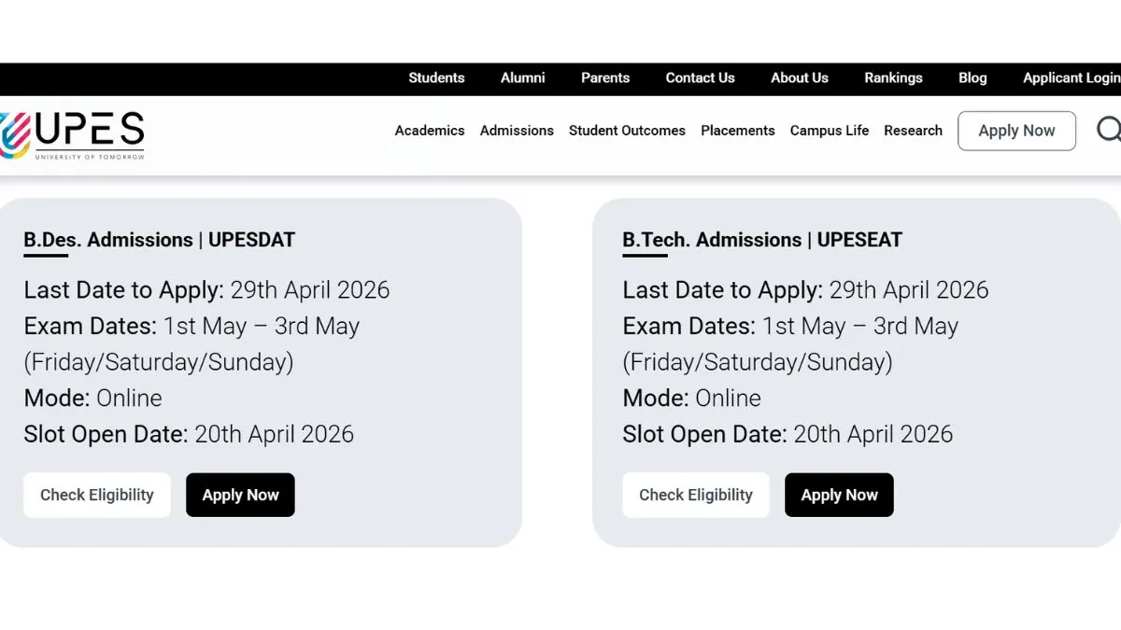The image size is (1121, 630).
Task: Read the UPES Blog
Action: click(x=972, y=78)
